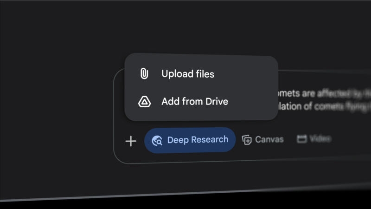The width and height of the screenshot is (371, 209).
Task: Choose the "Add from Drive" menu text
Action: pyautogui.click(x=195, y=101)
